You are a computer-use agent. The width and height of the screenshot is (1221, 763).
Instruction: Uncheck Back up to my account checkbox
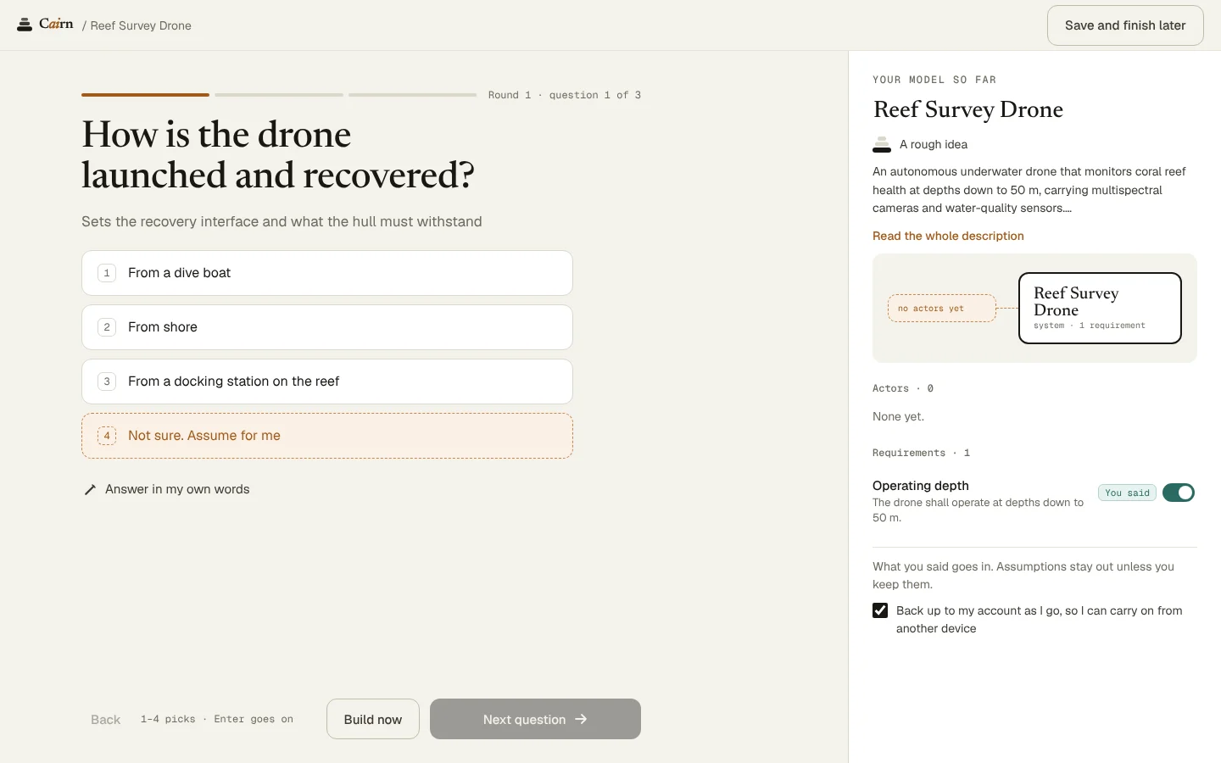(880, 610)
